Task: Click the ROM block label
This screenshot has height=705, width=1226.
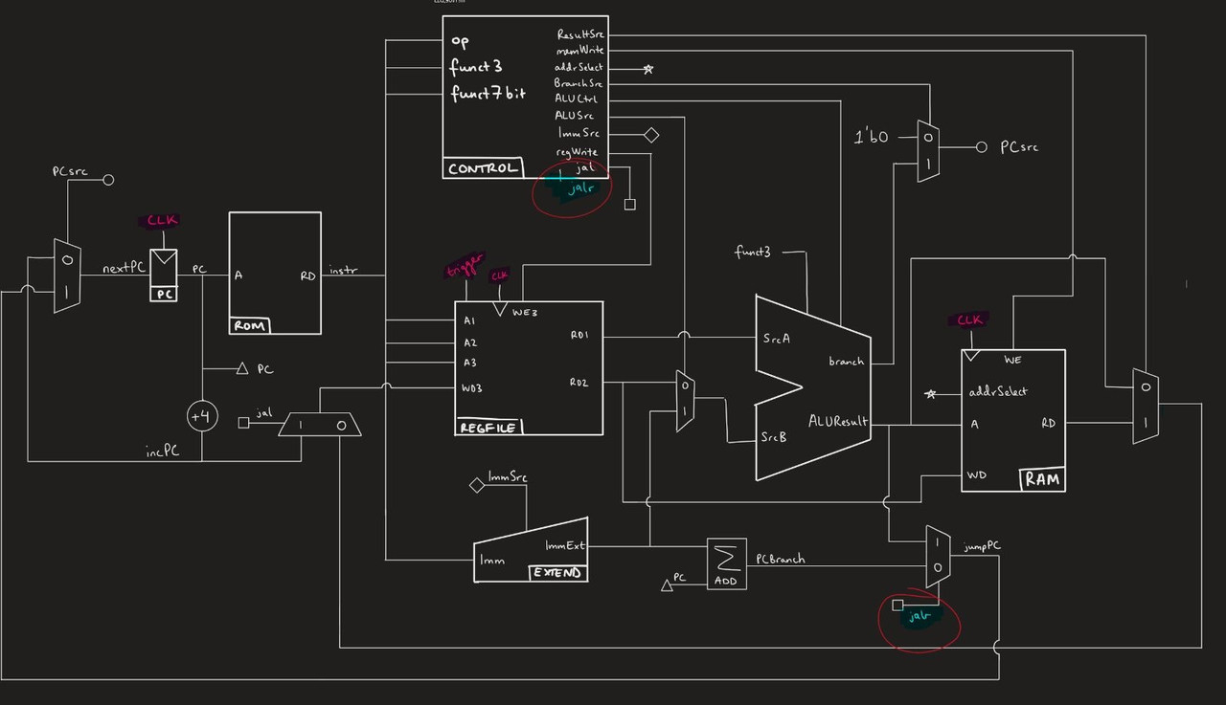Action: [x=250, y=326]
